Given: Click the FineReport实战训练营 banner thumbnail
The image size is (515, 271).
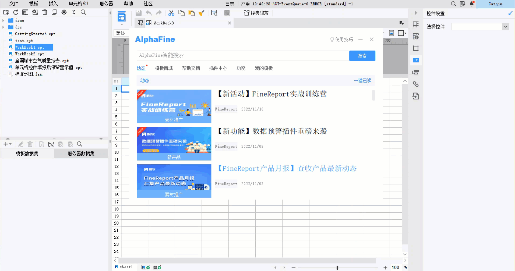Looking at the screenshot, I should (x=174, y=106).
